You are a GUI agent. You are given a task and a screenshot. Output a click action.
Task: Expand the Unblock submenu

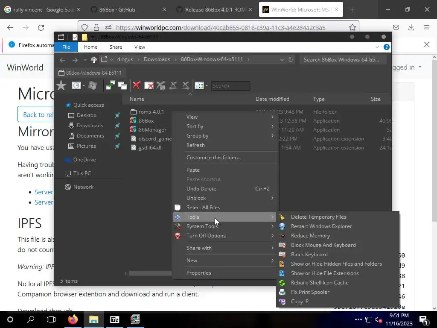224,198
